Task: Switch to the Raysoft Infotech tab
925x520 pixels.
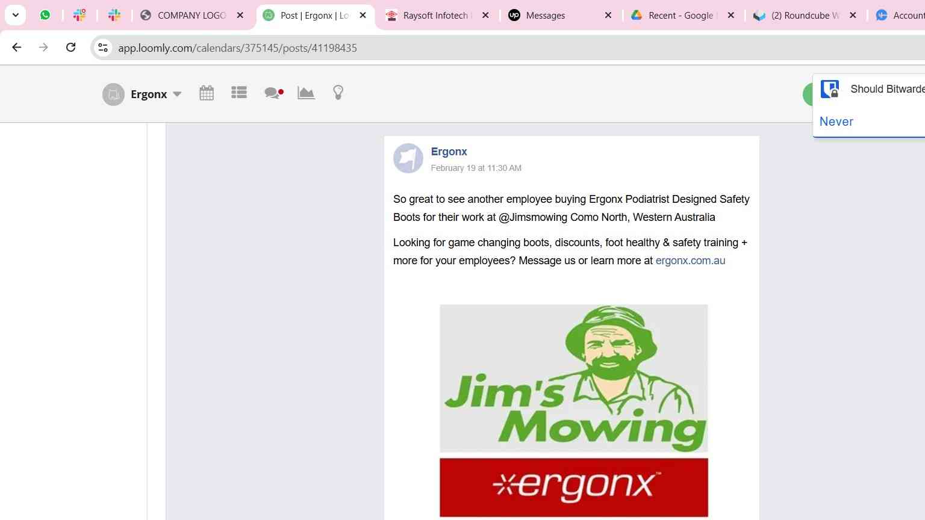Action: click(437, 16)
